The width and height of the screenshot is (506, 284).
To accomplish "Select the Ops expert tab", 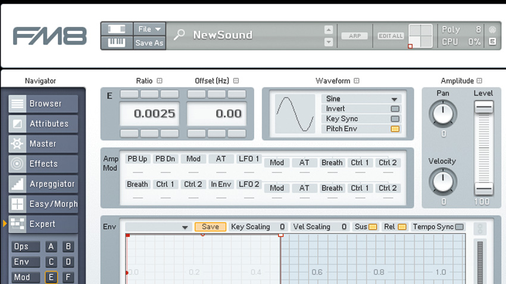I will pos(26,247).
